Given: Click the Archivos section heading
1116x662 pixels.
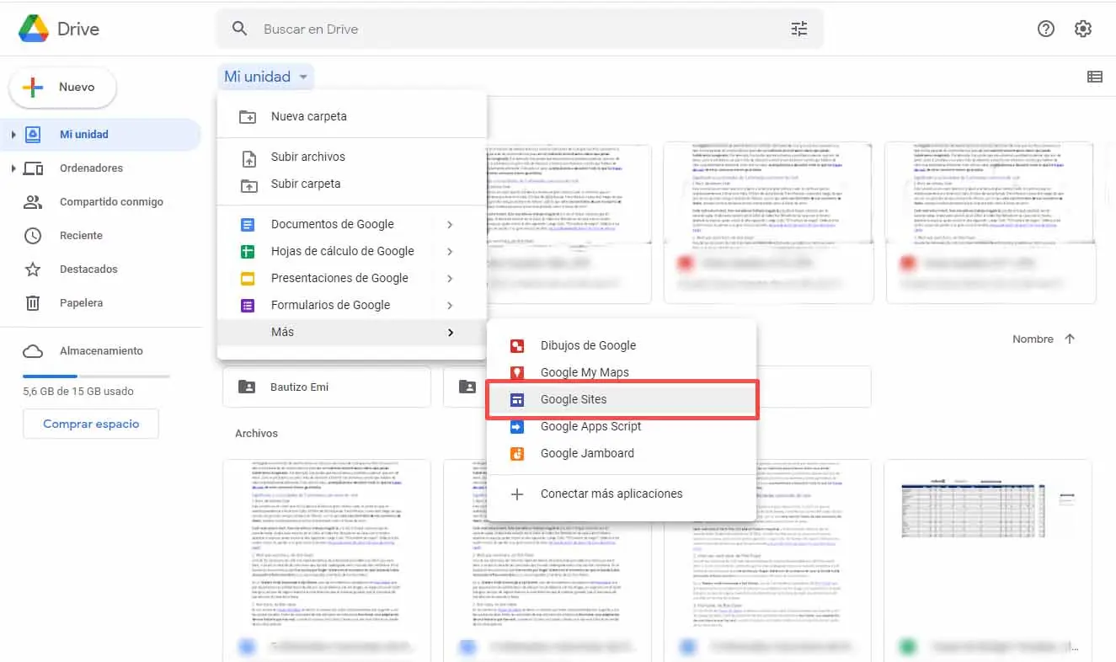Looking at the screenshot, I should point(256,434).
